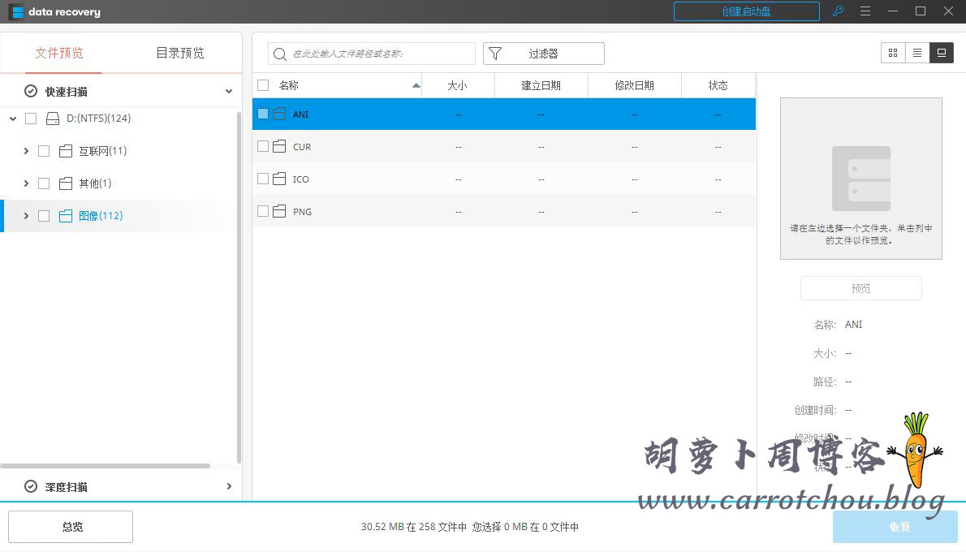Click the 深度扫描 check circle icon
The image size is (966, 552).
click(31, 487)
